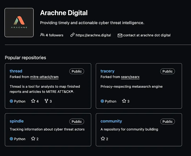The width and height of the screenshot is (191, 156).
Task: Open the spindle repository
Action: [17, 121]
